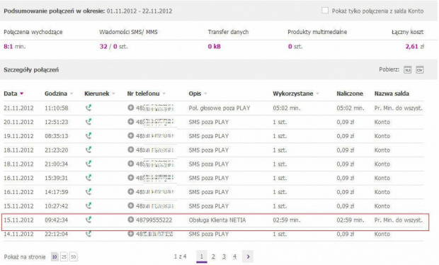Tick 'Pokaż tylko połączenia z salda Konto' checkbox

[325, 11]
